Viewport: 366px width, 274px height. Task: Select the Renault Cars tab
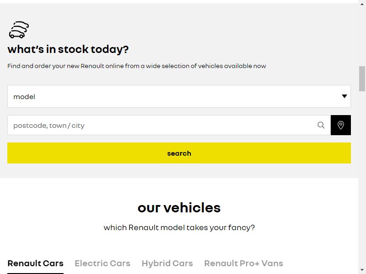coord(36,263)
